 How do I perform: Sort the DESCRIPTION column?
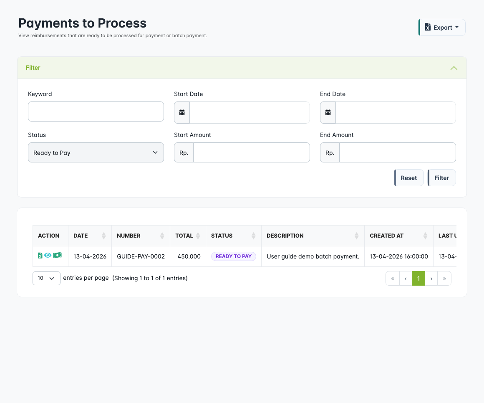click(x=357, y=236)
